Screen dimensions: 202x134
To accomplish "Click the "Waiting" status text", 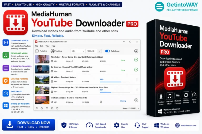I will coord(123,101).
